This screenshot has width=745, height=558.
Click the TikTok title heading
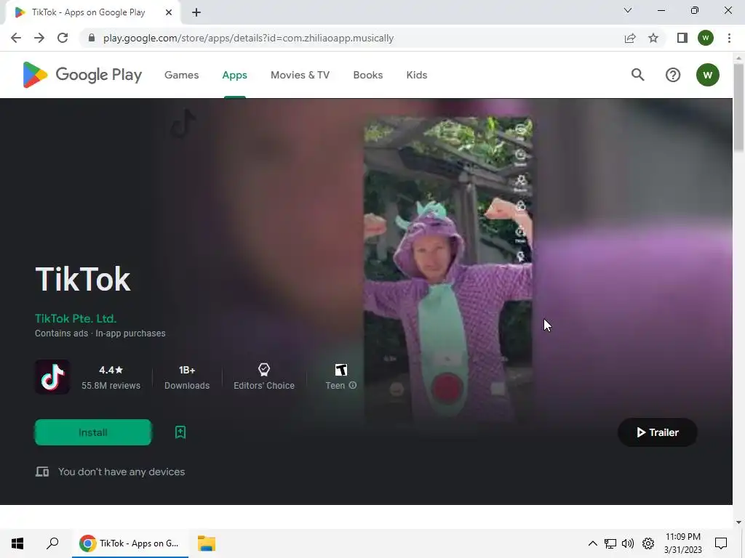pyautogui.click(x=83, y=279)
